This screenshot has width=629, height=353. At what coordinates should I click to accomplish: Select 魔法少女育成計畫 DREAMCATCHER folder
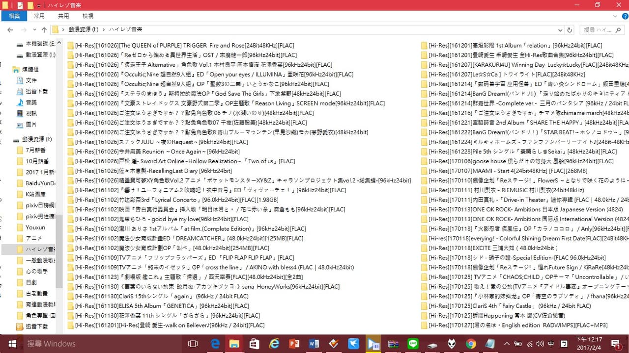coord(185,238)
